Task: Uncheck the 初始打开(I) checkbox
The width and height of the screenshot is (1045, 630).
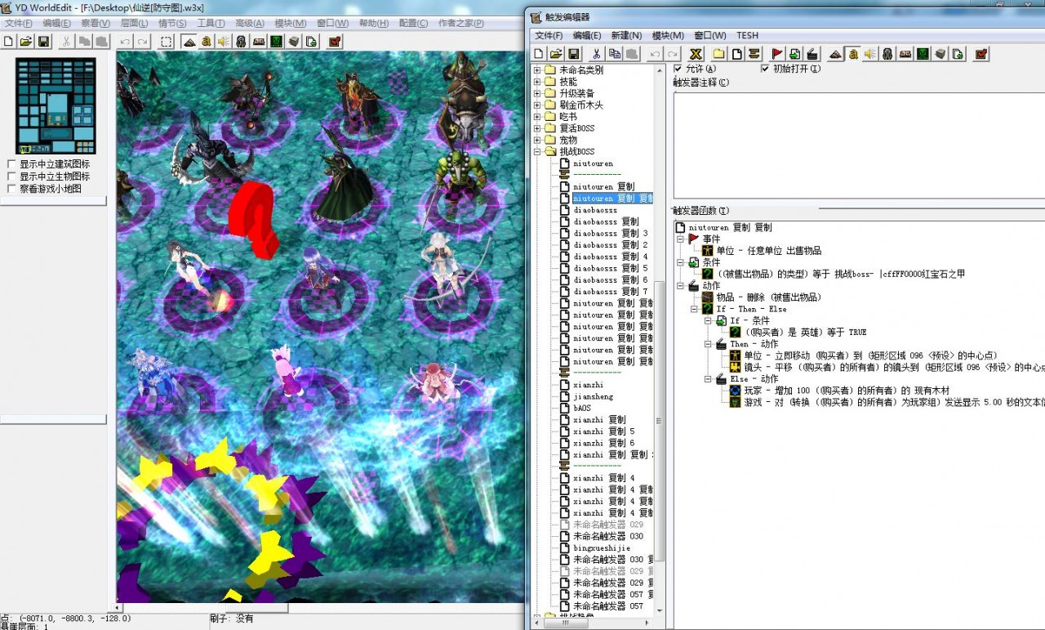Action: (765, 69)
